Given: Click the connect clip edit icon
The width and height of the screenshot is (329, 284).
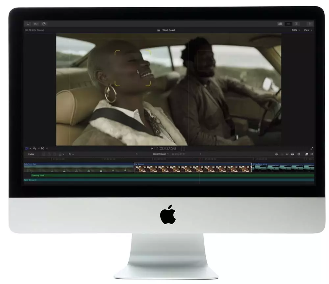Looking at the screenshot, I should pyautogui.click(x=44, y=154).
